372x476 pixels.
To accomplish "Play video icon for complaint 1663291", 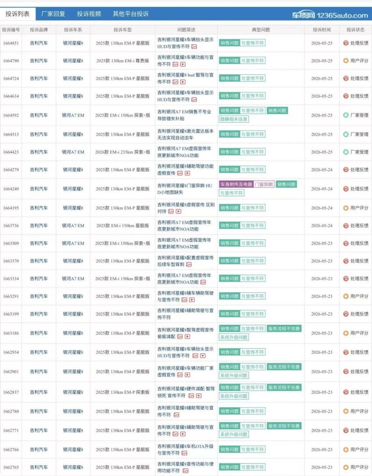I will pos(192,300).
